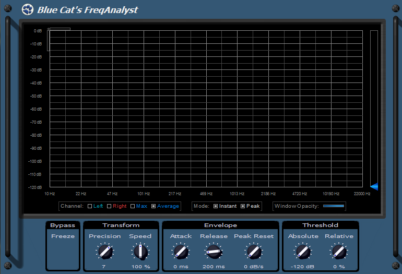The height and width of the screenshot is (274, 402).
Task: Click the Precision knob
Action: [x=105, y=252]
